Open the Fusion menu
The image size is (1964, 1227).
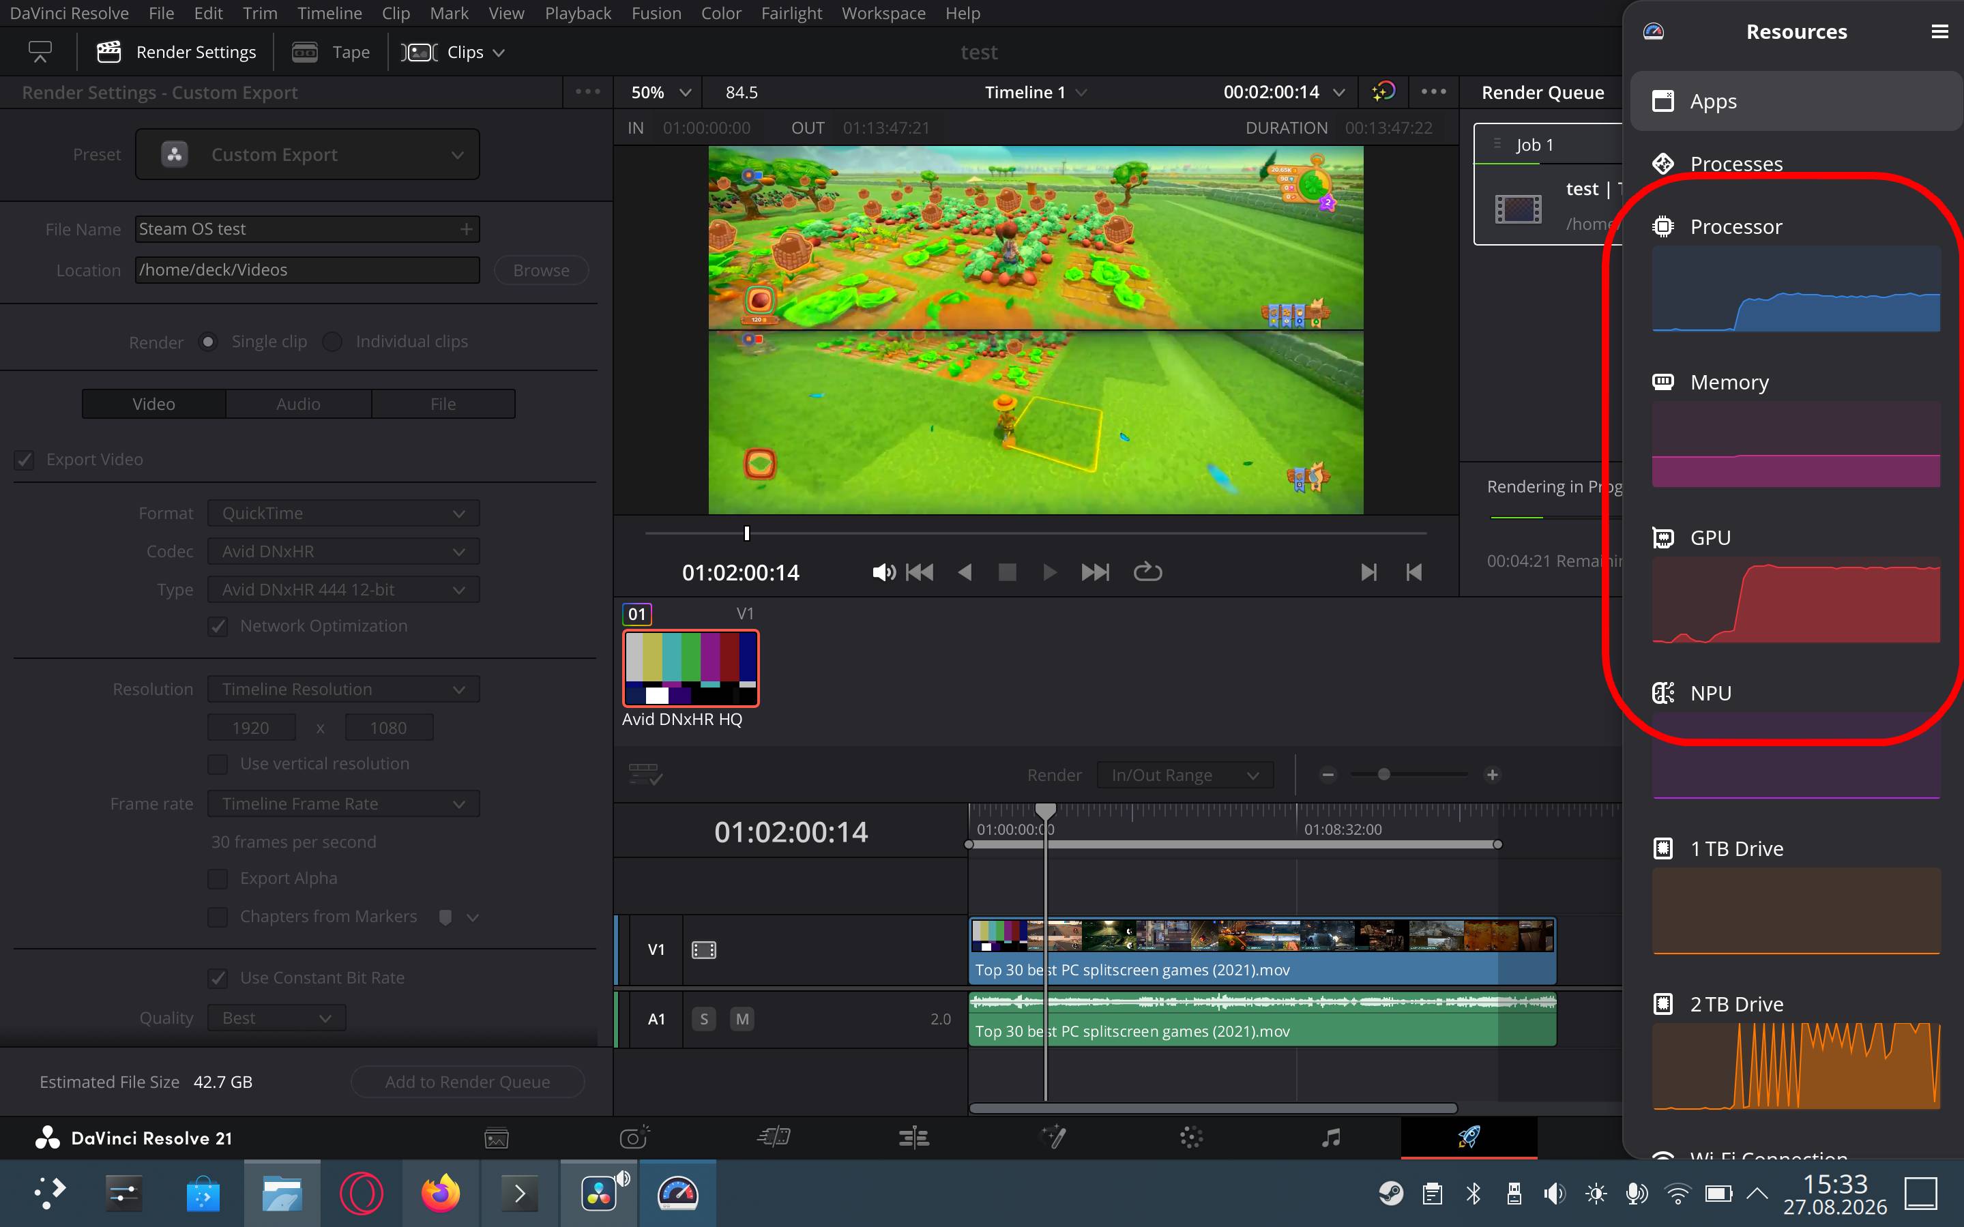(656, 13)
